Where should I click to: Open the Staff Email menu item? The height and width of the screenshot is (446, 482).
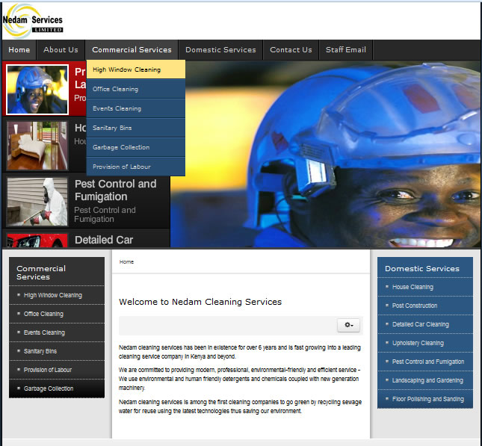coord(346,50)
